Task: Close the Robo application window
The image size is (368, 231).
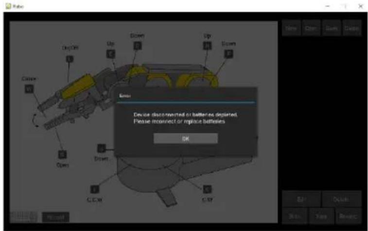Action: [x=360, y=6]
